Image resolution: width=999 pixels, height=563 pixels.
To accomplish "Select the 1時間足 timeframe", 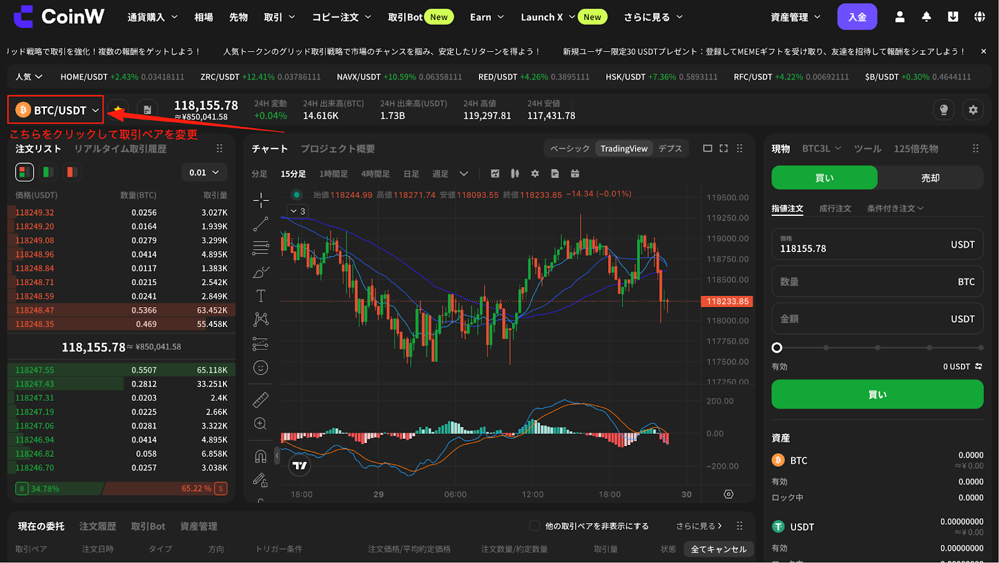I will (333, 174).
